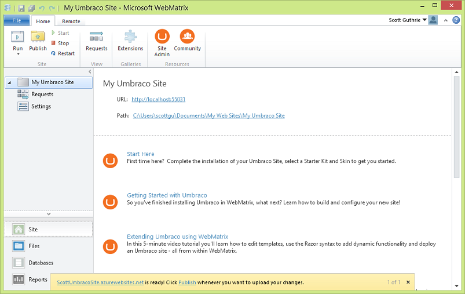Open the Requests view icon in ribbon
Screen dimensions: 465x294
point(96,37)
